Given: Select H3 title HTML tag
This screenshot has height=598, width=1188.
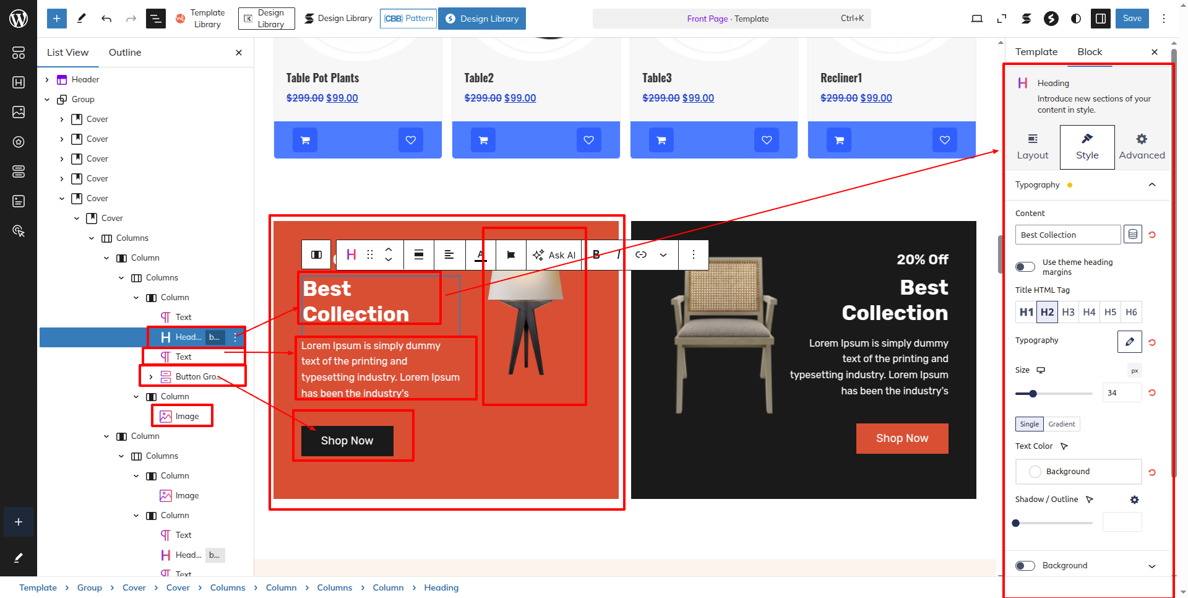Looking at the screenshot, I should click(1069, 312).
